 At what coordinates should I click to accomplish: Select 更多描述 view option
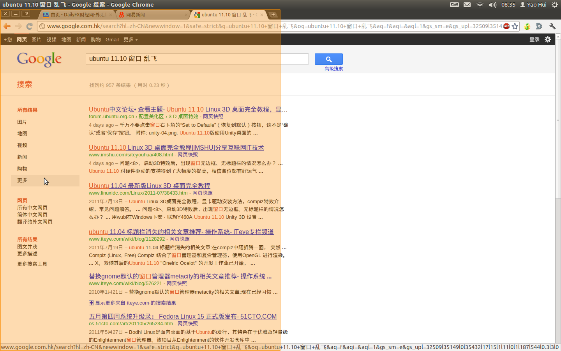coord(27,254)
